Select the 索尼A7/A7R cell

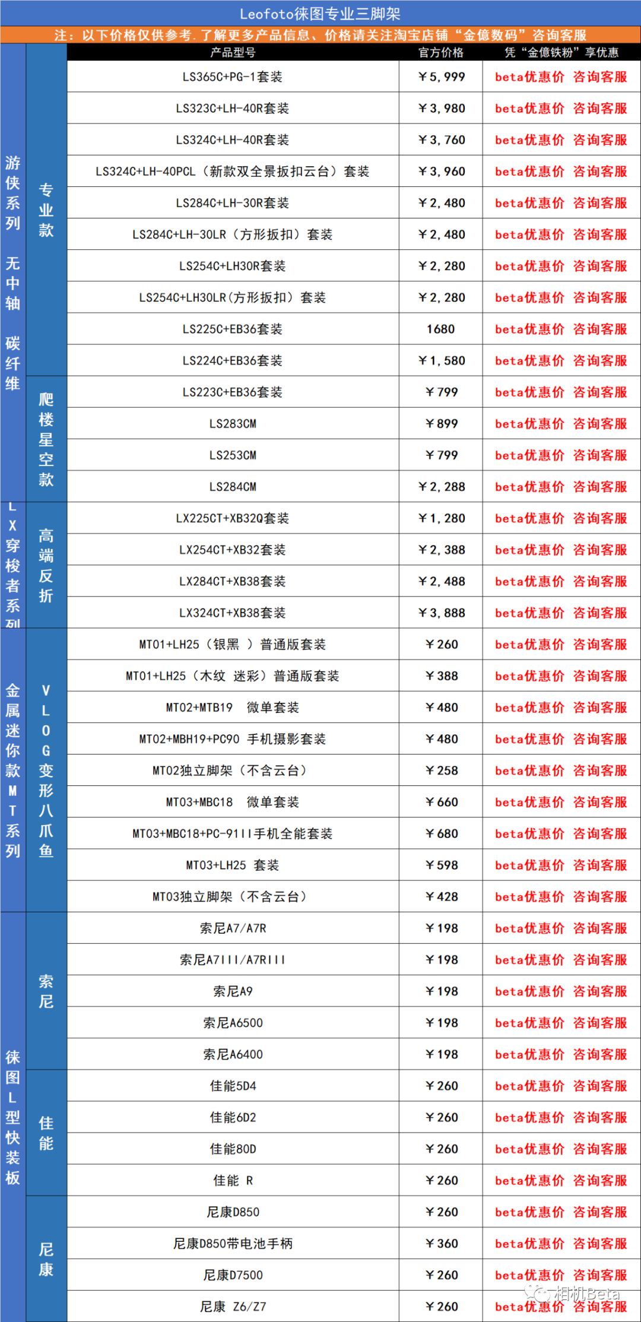point(233,927)
